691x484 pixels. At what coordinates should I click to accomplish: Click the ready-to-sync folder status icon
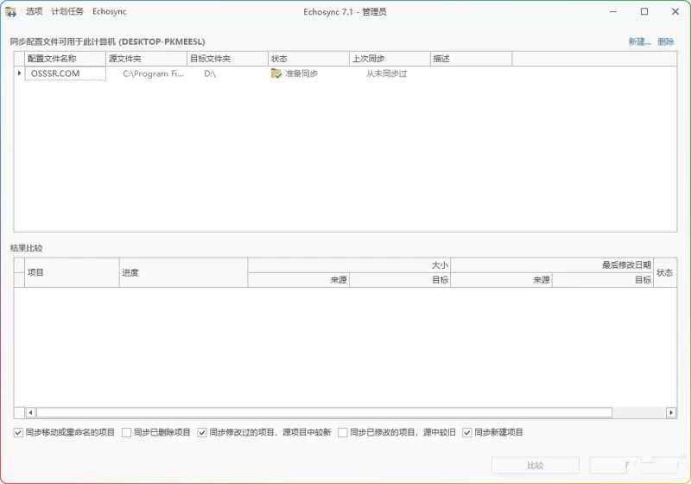click(x=276, y=73)
